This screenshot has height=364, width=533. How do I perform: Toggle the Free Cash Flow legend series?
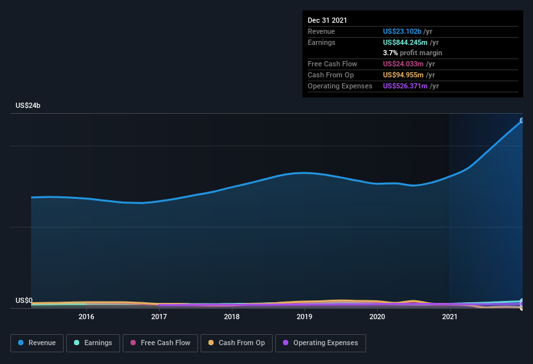pyautogui.click(x=160, y=343)
